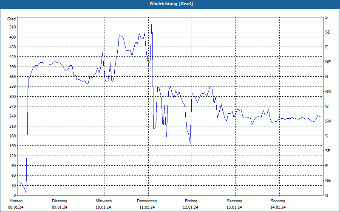Pick the '150' axis value
The width and height of the screenshot is (340, 212).
coord(12,146)
